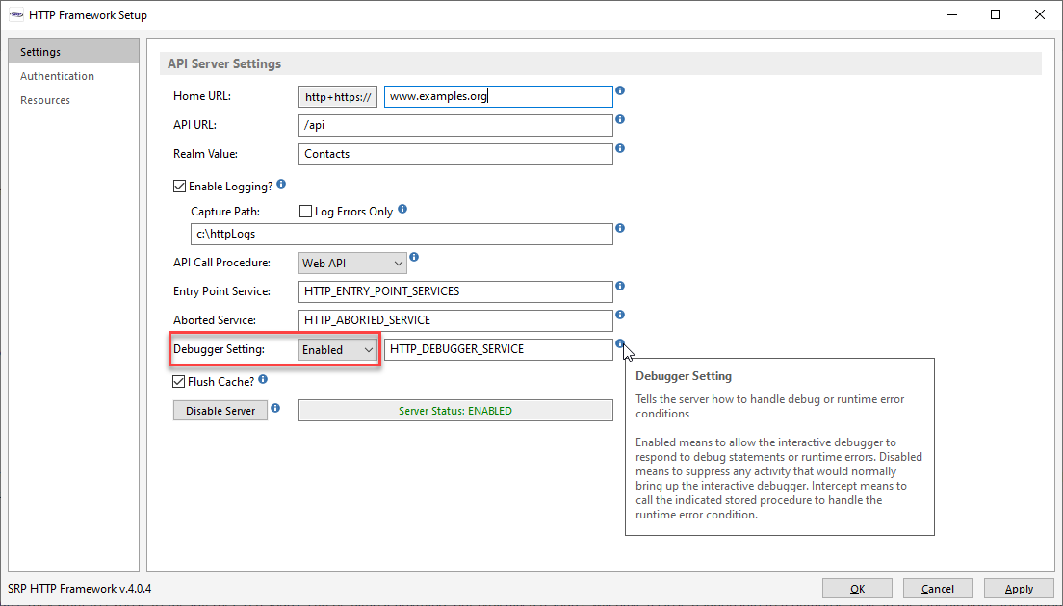This screenshot has width=1063, height=606.
Task: Click info icon next to Log Errors Only
Action: coord(402,210)
